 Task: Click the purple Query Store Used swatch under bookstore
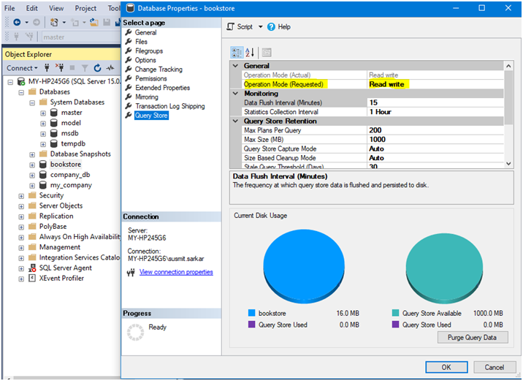(x=251, y=324)
